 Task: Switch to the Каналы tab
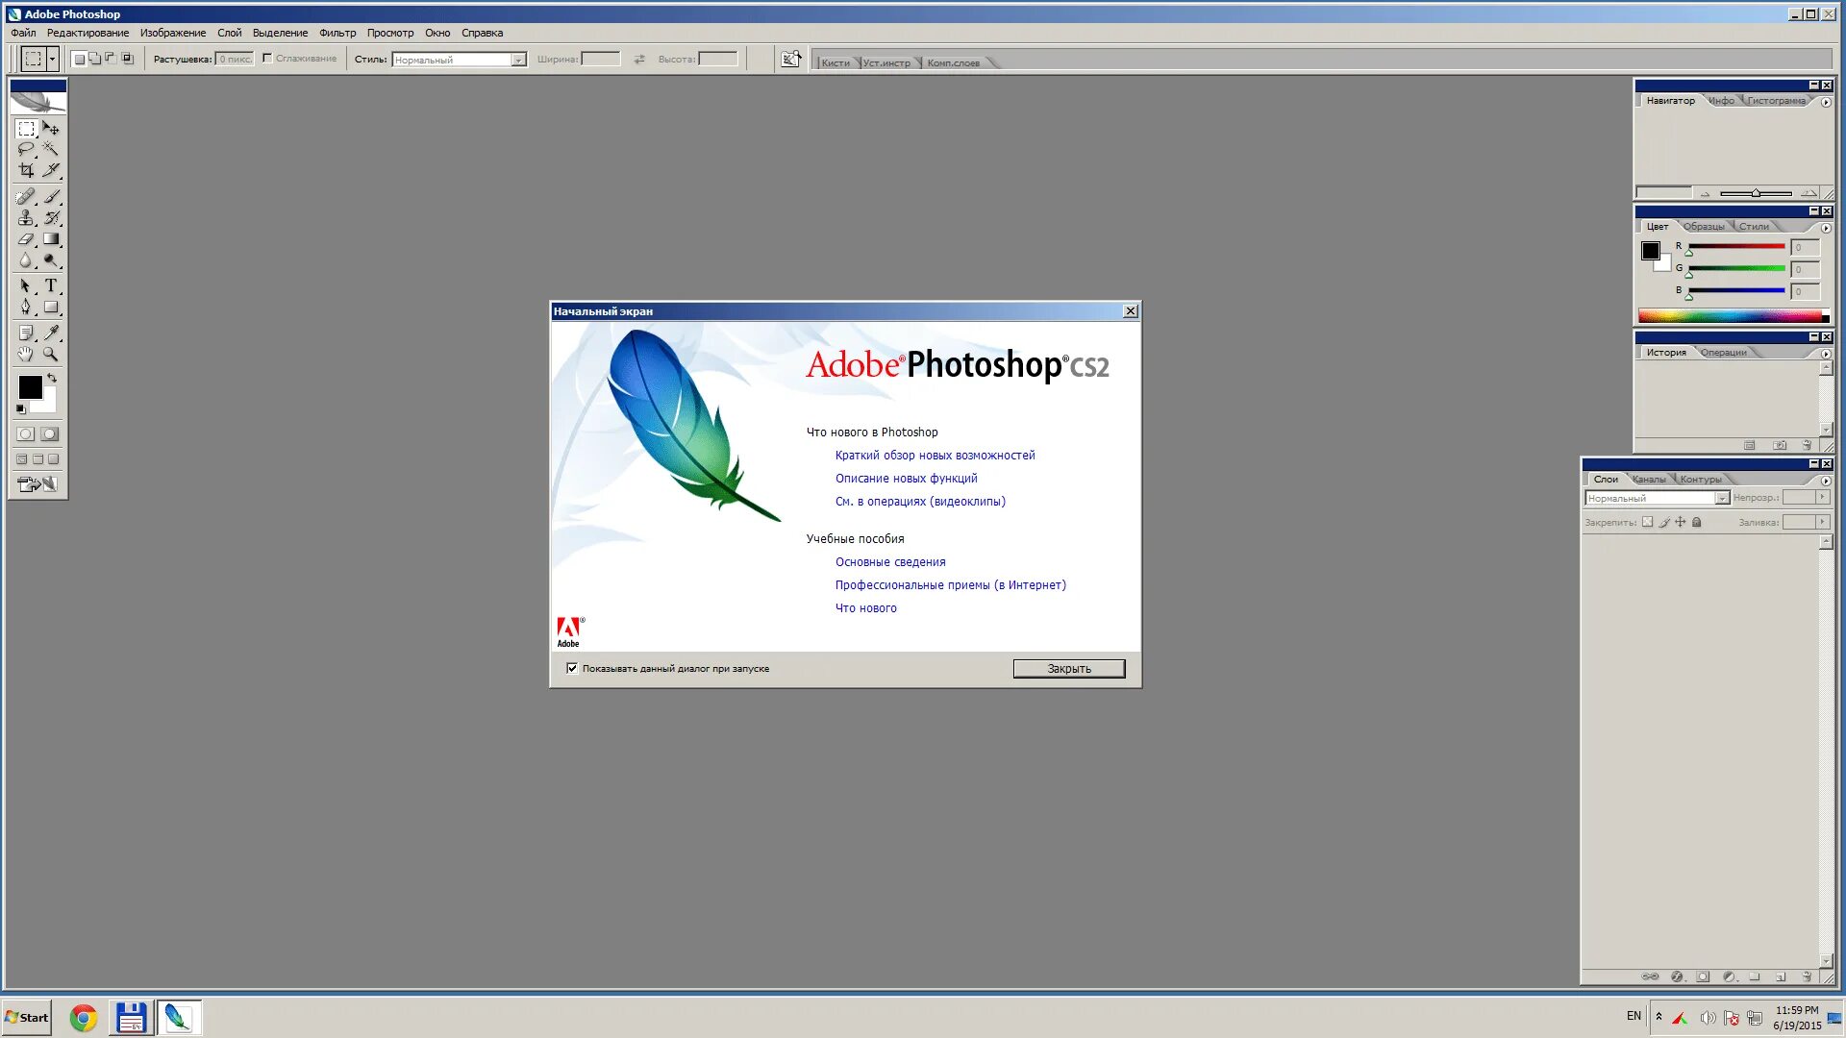point(1649,479)
